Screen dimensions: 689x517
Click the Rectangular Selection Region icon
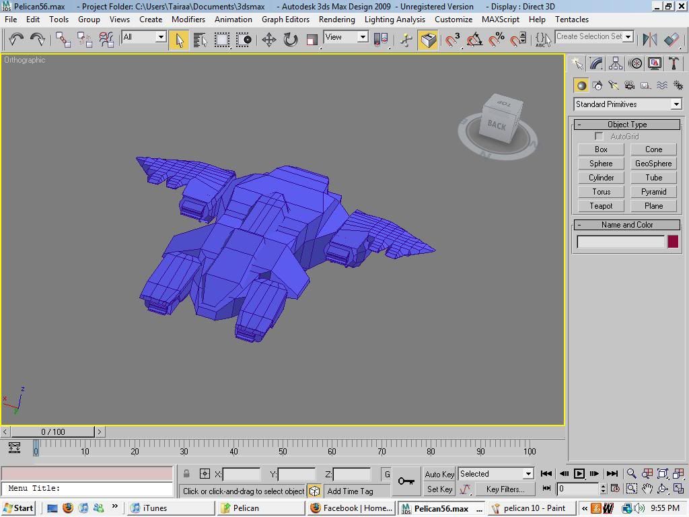tap(222, 40)
